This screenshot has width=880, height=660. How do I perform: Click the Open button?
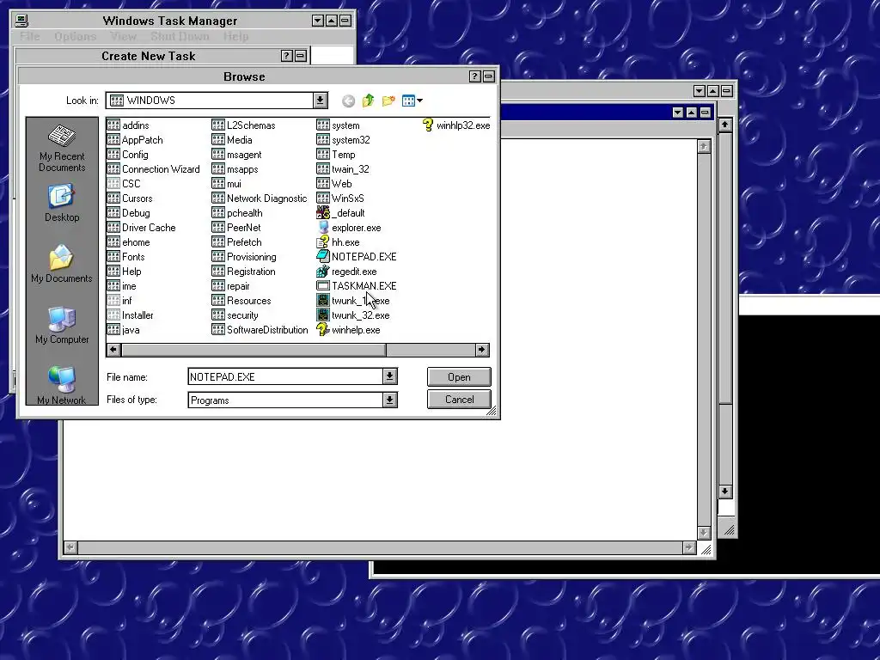[459, 377]
